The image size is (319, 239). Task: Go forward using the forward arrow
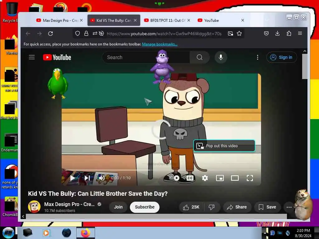pos(39,34)
